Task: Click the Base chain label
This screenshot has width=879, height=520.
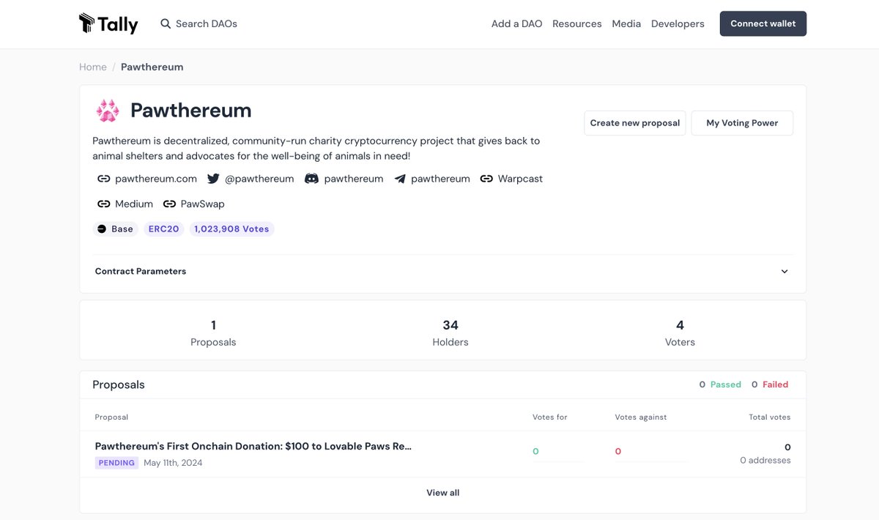Action: 122,229
